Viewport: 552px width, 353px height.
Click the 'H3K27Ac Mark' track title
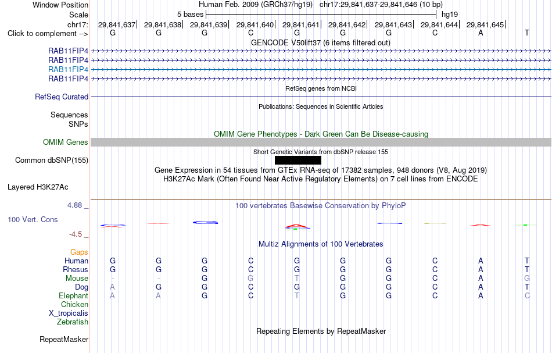pos(321,179)
